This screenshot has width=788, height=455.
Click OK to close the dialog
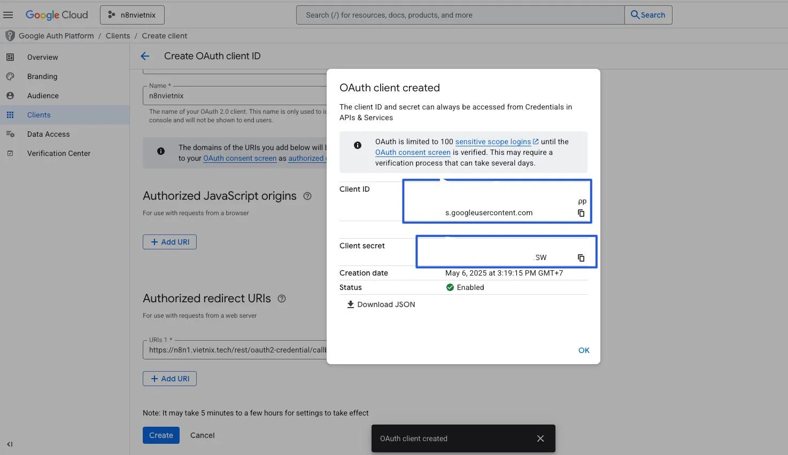coord(584,350)
